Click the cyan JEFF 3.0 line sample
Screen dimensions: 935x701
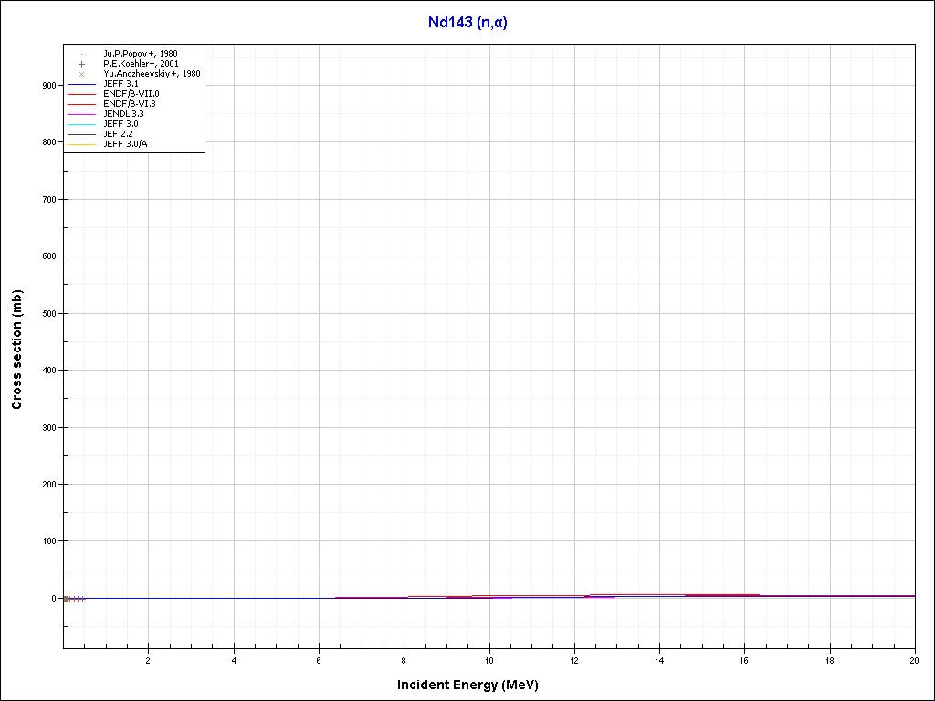pos(81,124)
